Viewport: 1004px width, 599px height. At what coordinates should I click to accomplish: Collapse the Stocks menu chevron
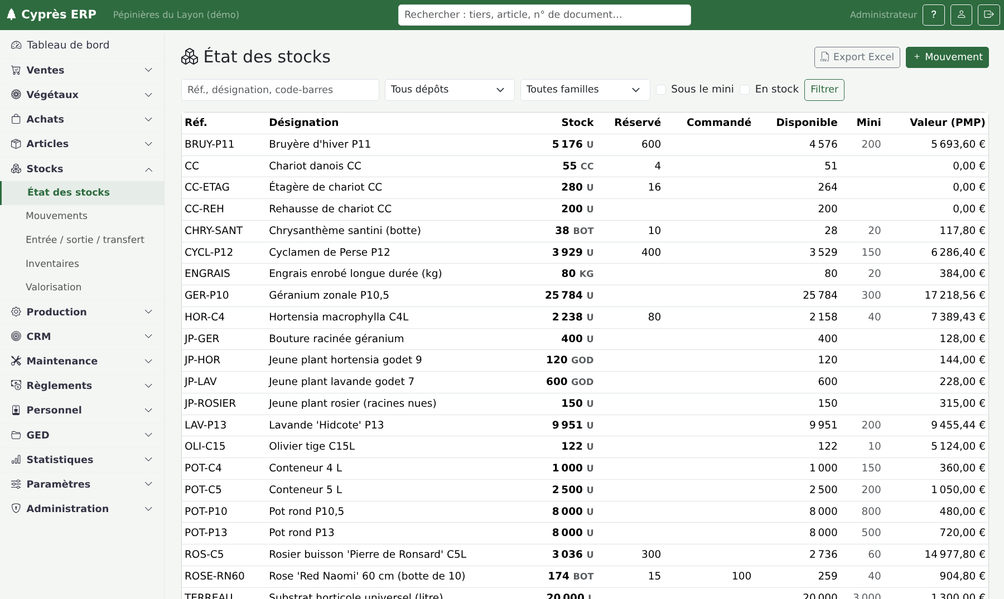[148, 169]
